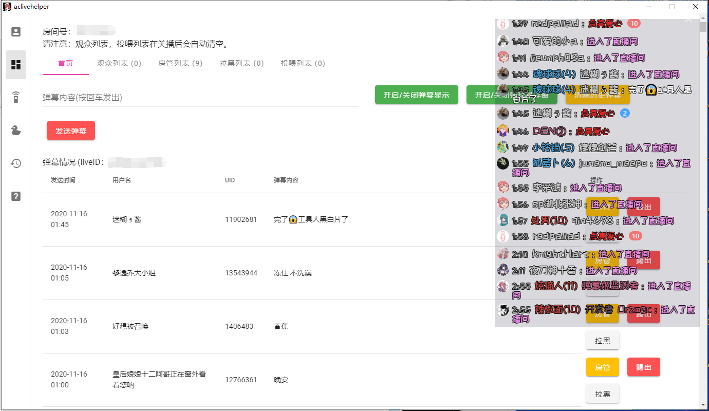Click 踢出 button in the 晚安 row
This screenshot has height=411, width=709.
[644, 367]
